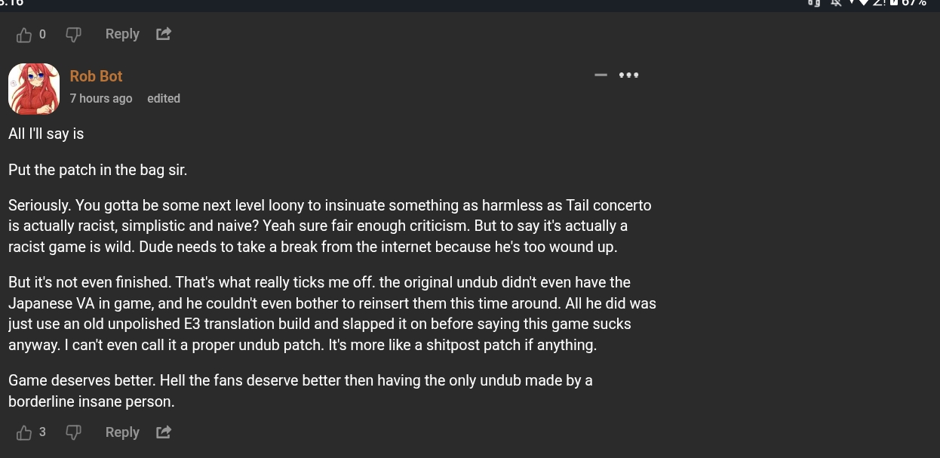Collapse Rob Bot's comment with the dash icon
The height and width of the screenshot is (458, 940).
coord(601,75)
